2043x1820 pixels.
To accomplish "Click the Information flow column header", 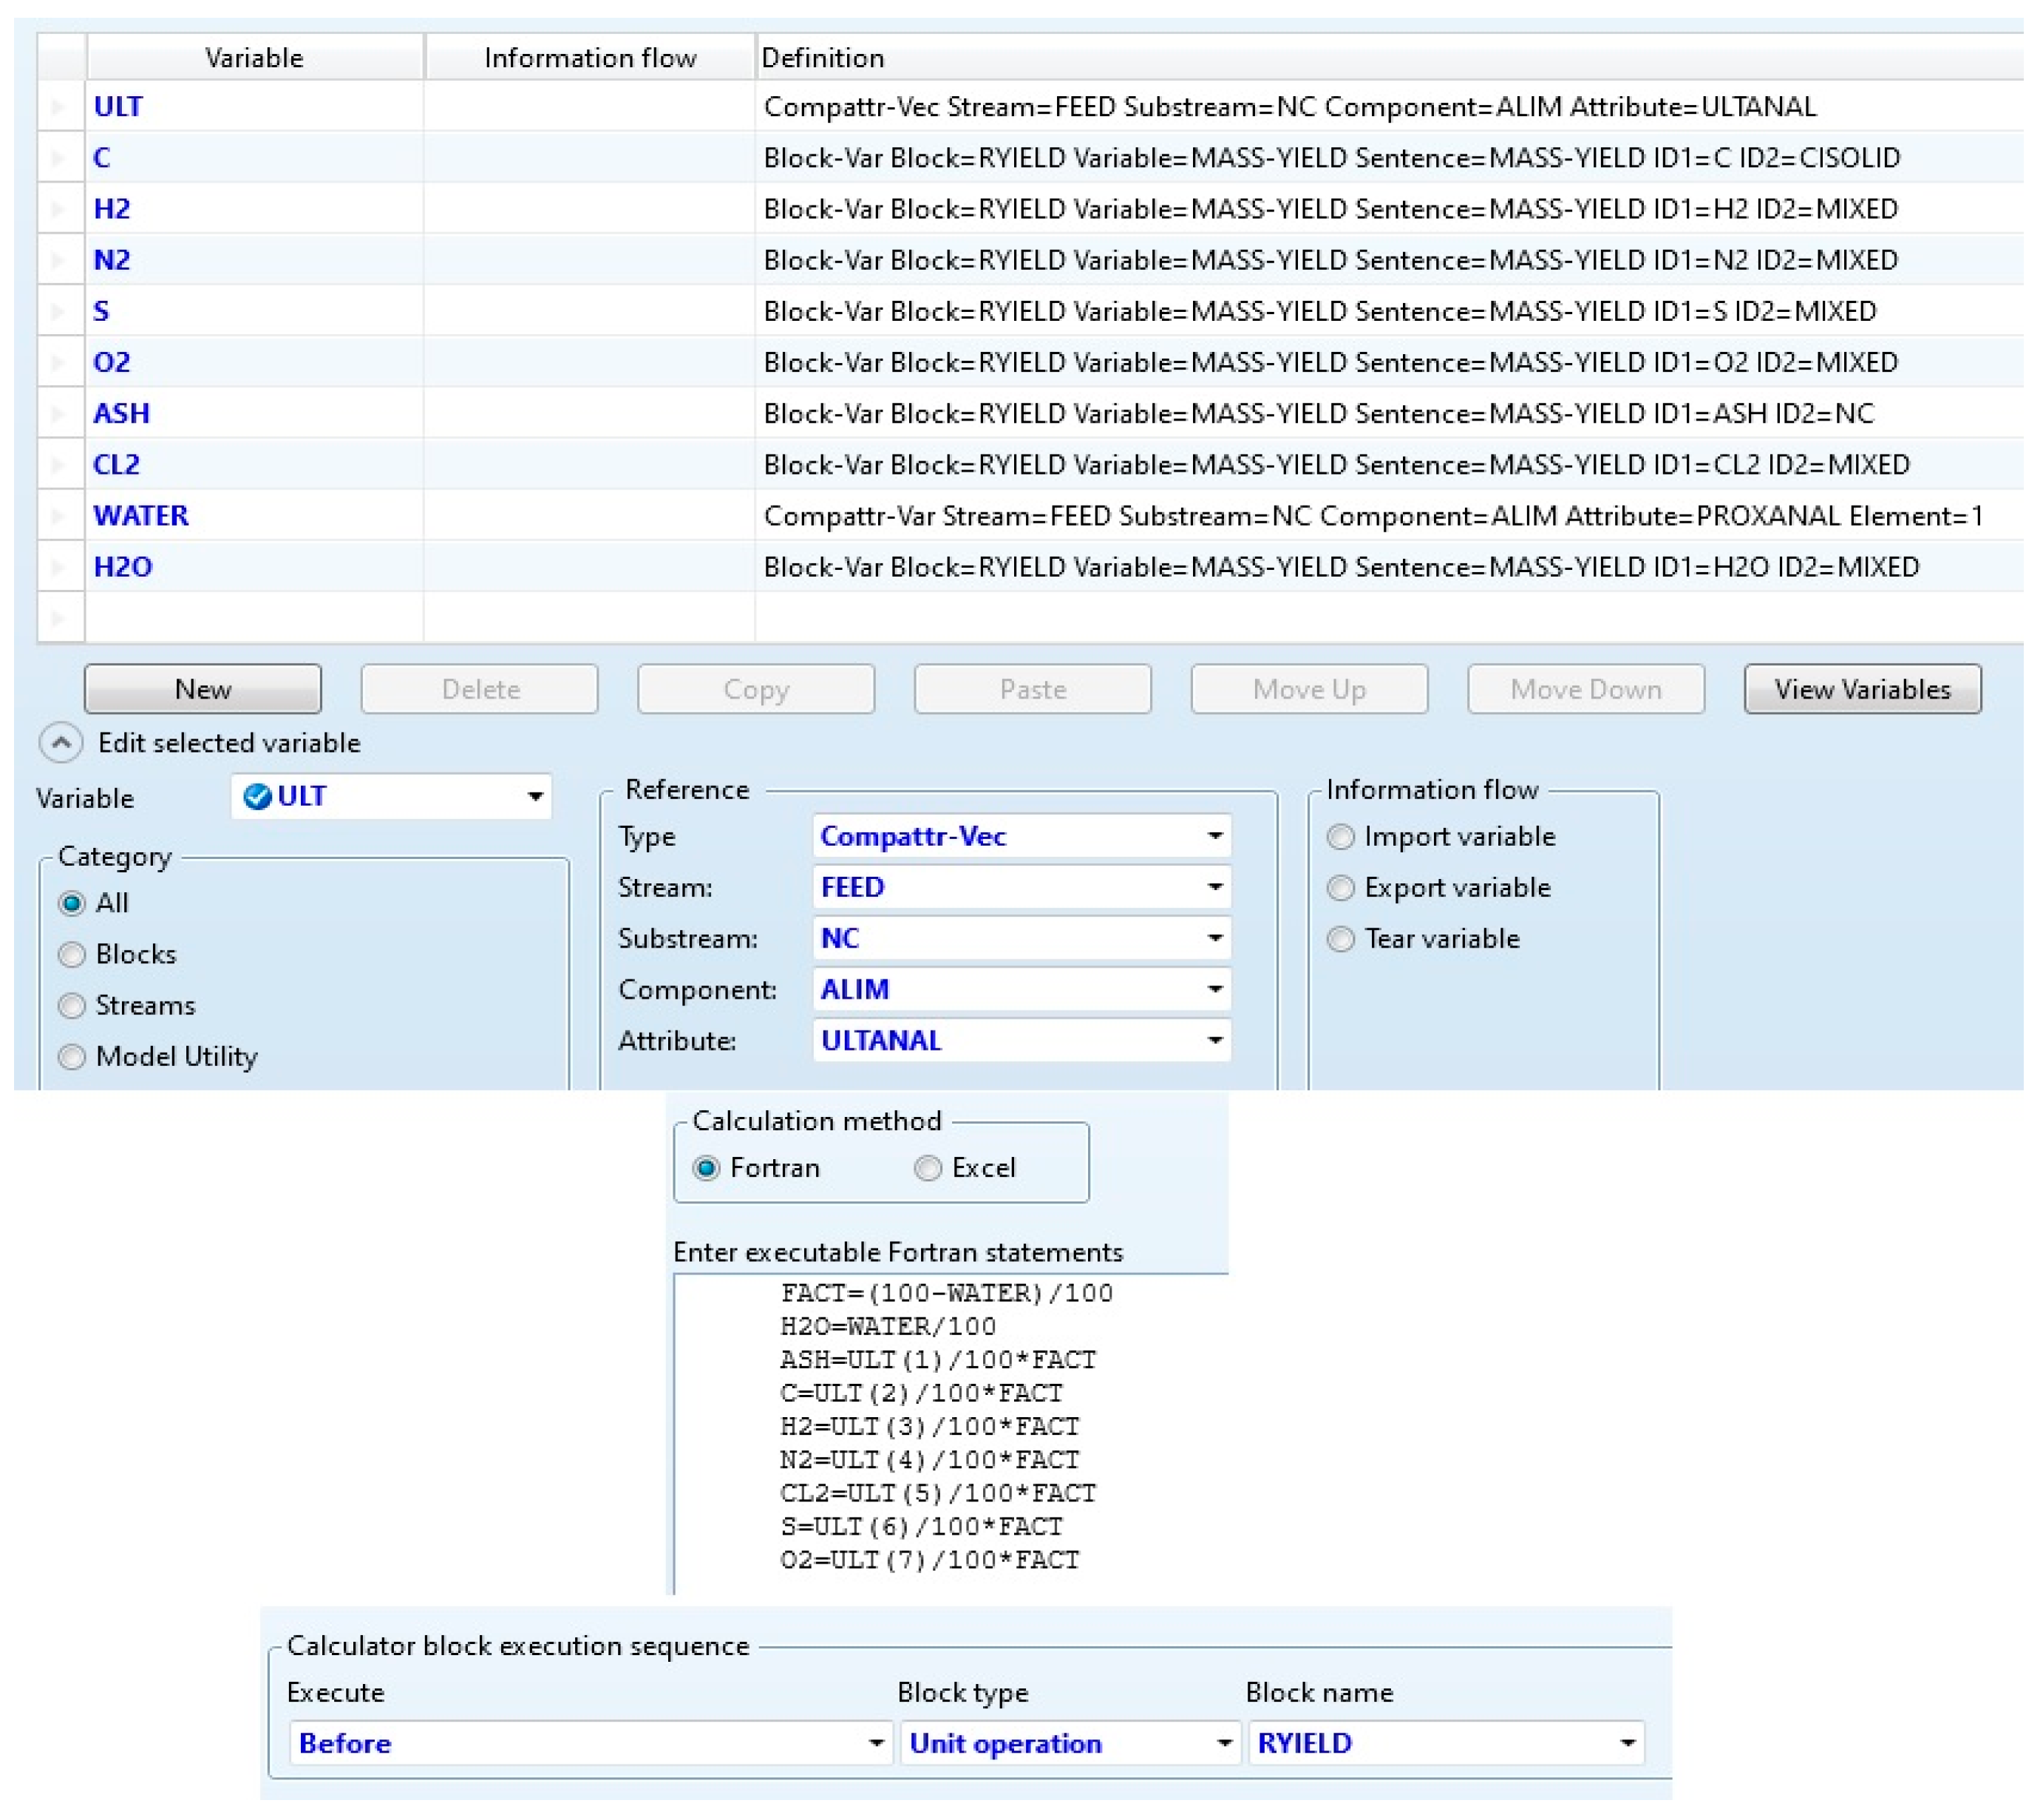I will tap(590, 58).
